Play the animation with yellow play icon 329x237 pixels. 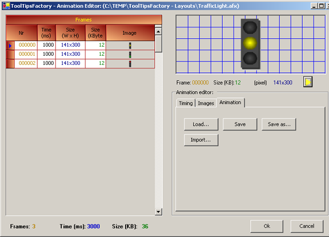pyautogui.click(x=308, y=82)
